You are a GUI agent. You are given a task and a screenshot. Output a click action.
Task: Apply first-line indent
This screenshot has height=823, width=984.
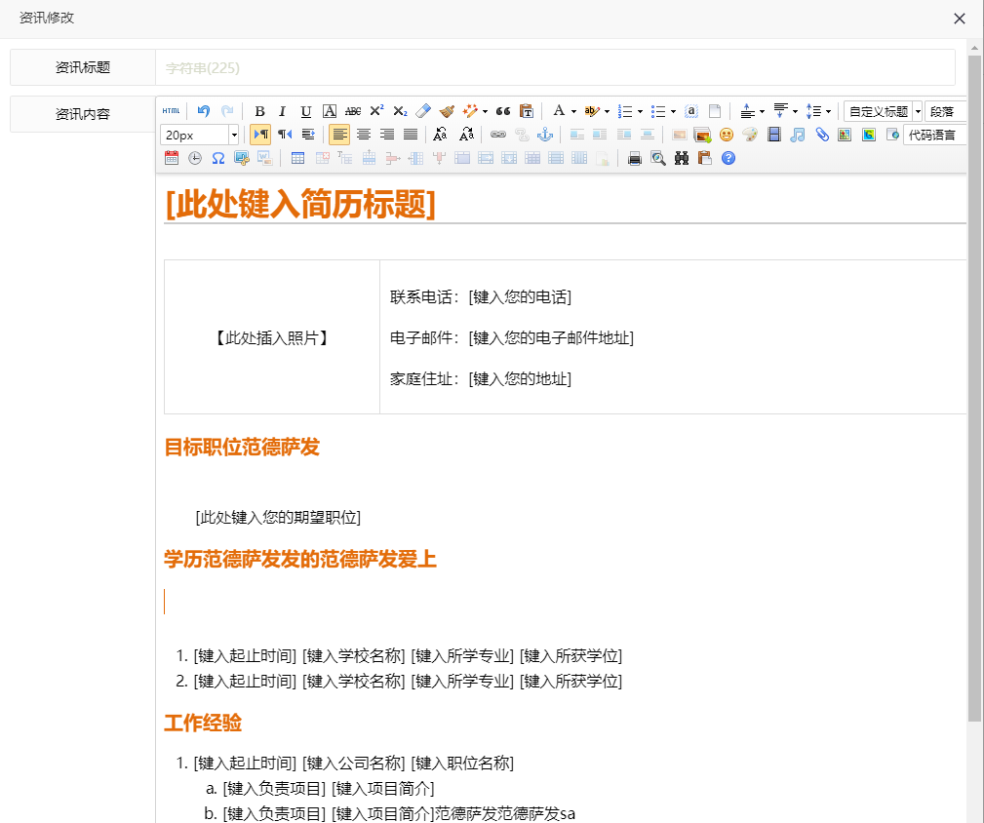click(x=308, y=135)
